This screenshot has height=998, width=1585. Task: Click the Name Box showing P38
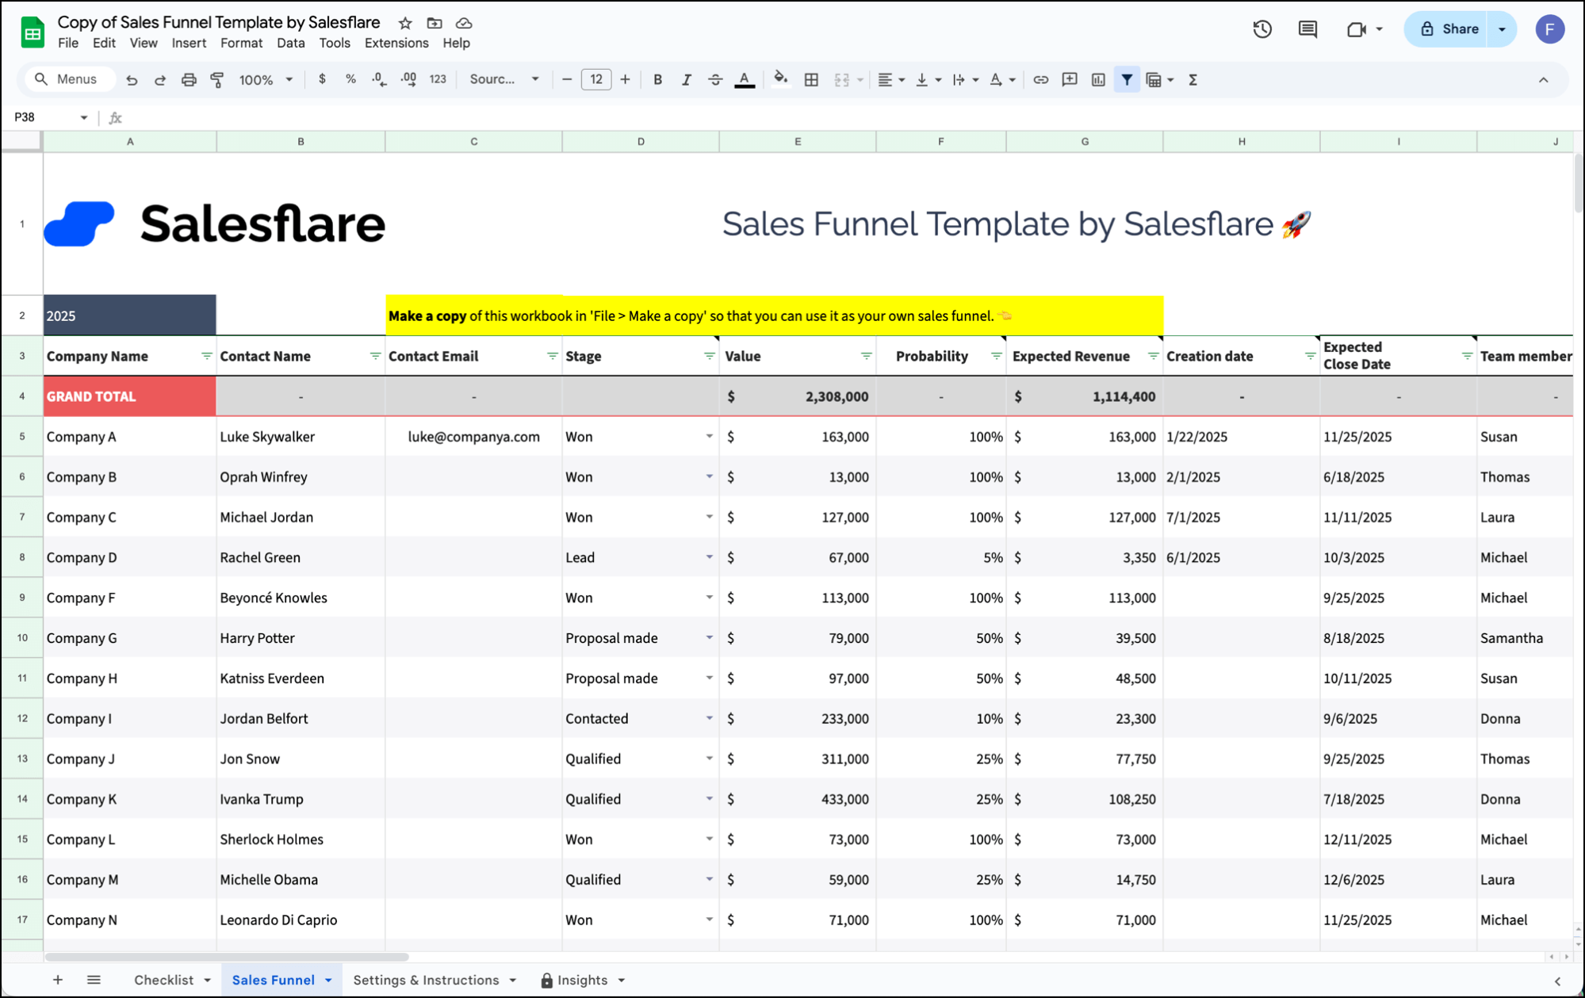click(52, 117)
